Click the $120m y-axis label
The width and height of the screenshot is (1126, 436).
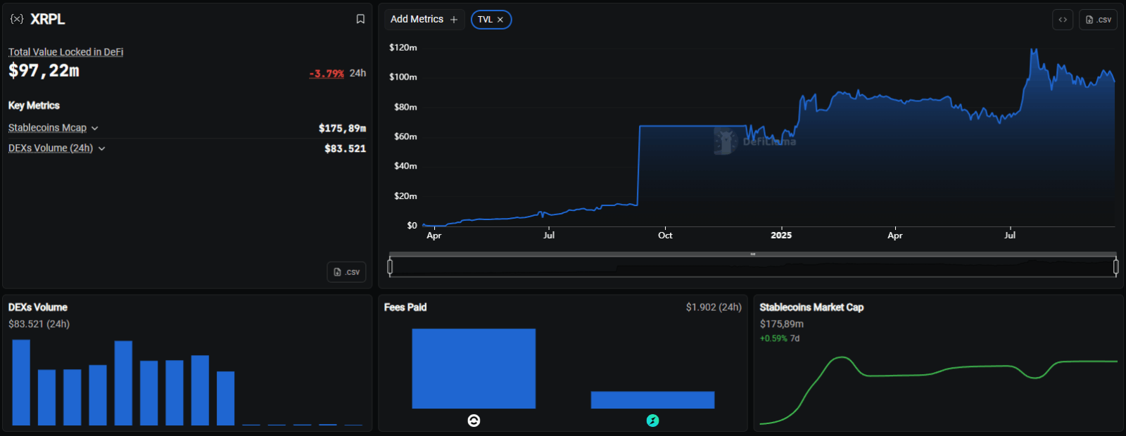coord(403,47)
